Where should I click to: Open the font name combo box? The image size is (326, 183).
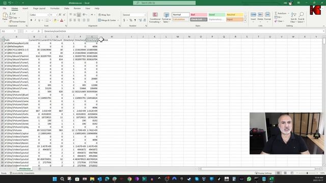[x=39, y=15]
